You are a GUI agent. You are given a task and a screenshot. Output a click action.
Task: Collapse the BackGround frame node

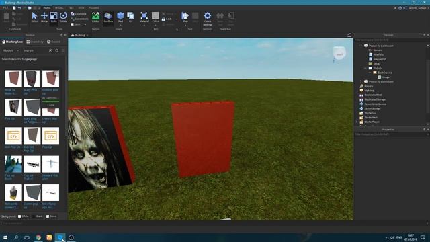pyautogui.click(x=370, y=73)
